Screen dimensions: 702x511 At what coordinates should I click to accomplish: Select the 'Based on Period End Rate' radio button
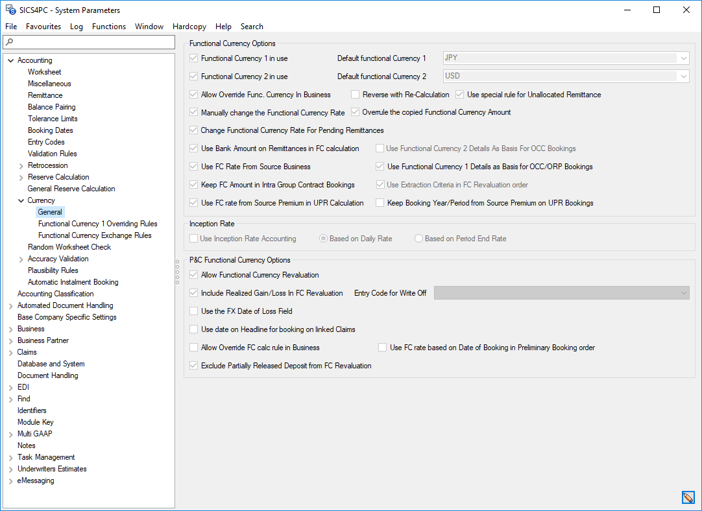418,238
